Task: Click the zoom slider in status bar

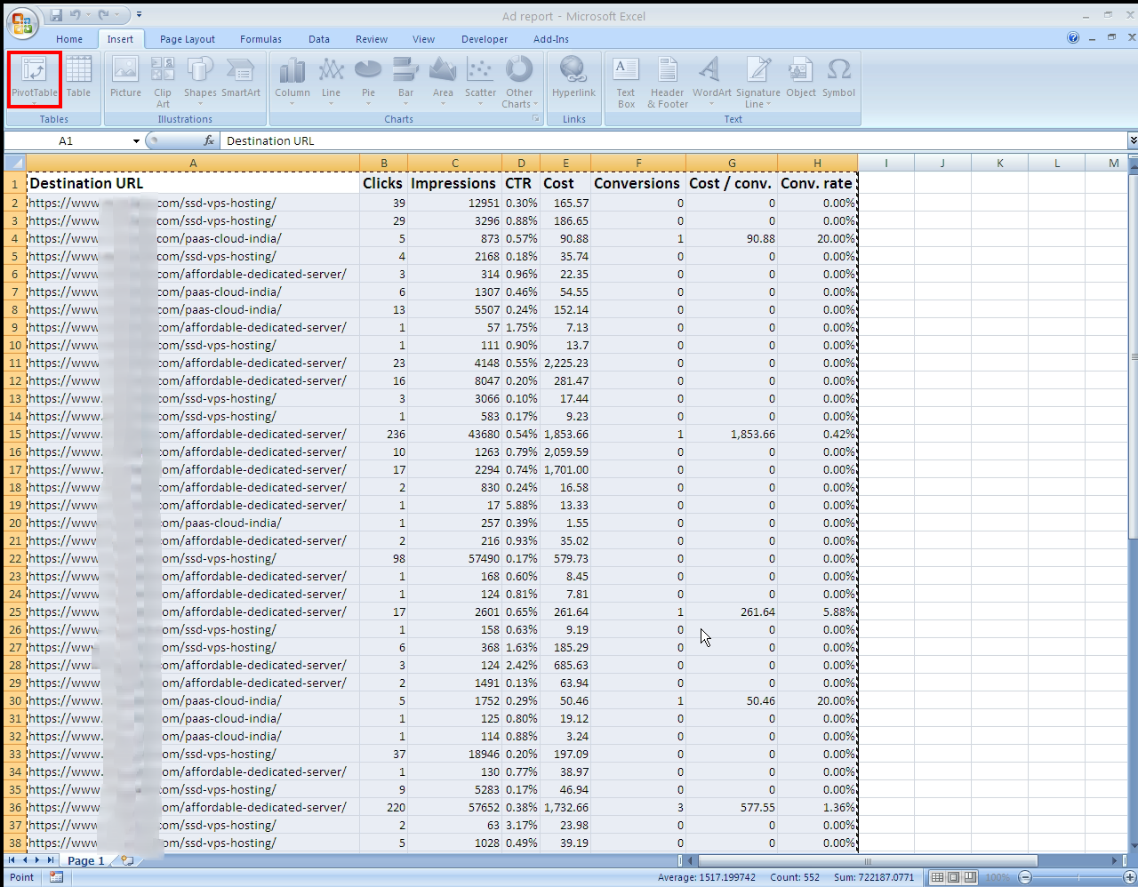Action: tap(1078, 877)
